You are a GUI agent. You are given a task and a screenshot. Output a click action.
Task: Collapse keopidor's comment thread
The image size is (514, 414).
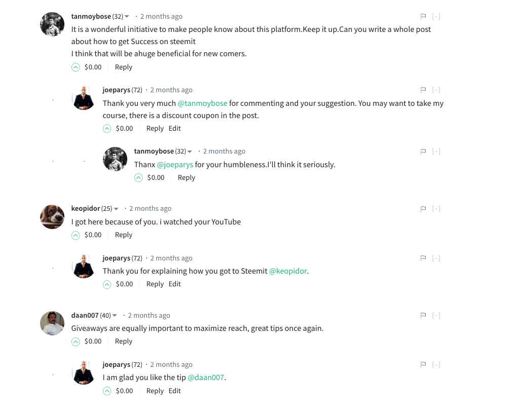pyautogui.click(x=436, y=209)
